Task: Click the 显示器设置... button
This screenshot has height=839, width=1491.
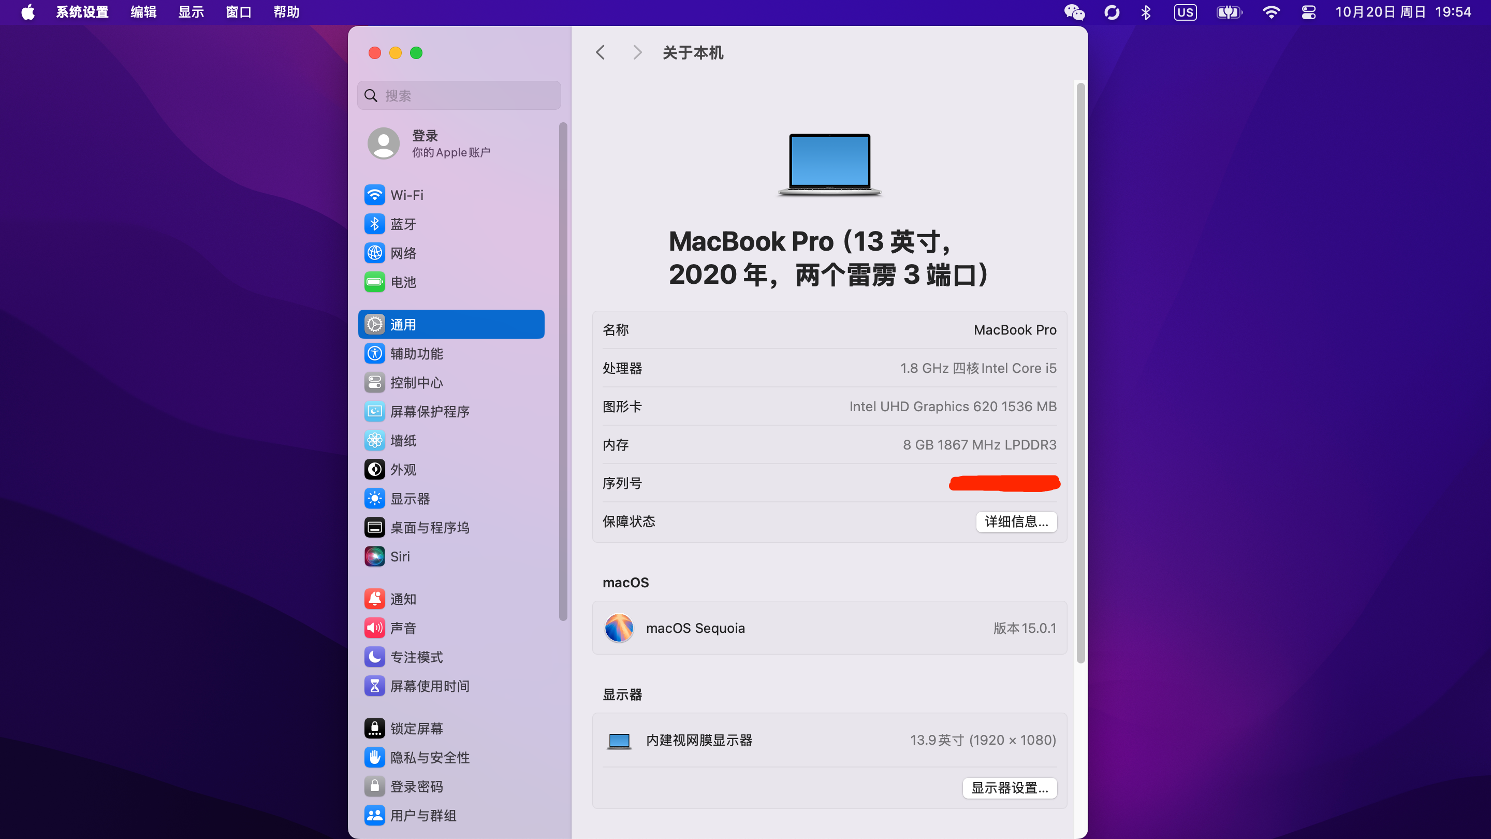Action: point(1009,788)
